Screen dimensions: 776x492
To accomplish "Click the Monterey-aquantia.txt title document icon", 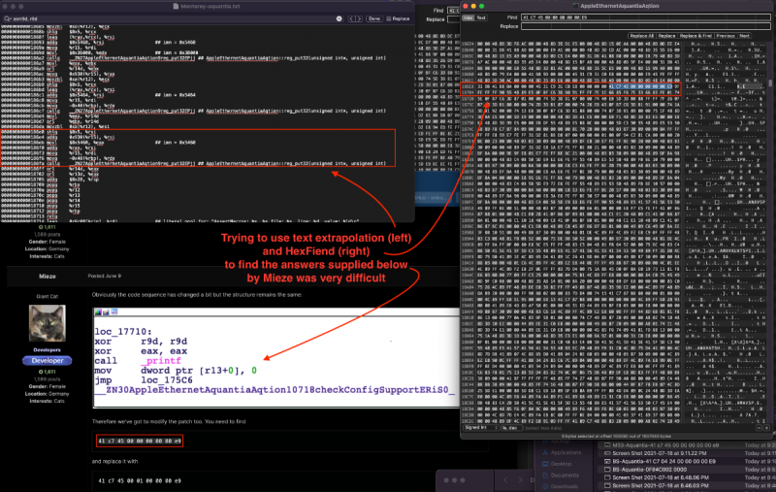I will click(176, 7).
